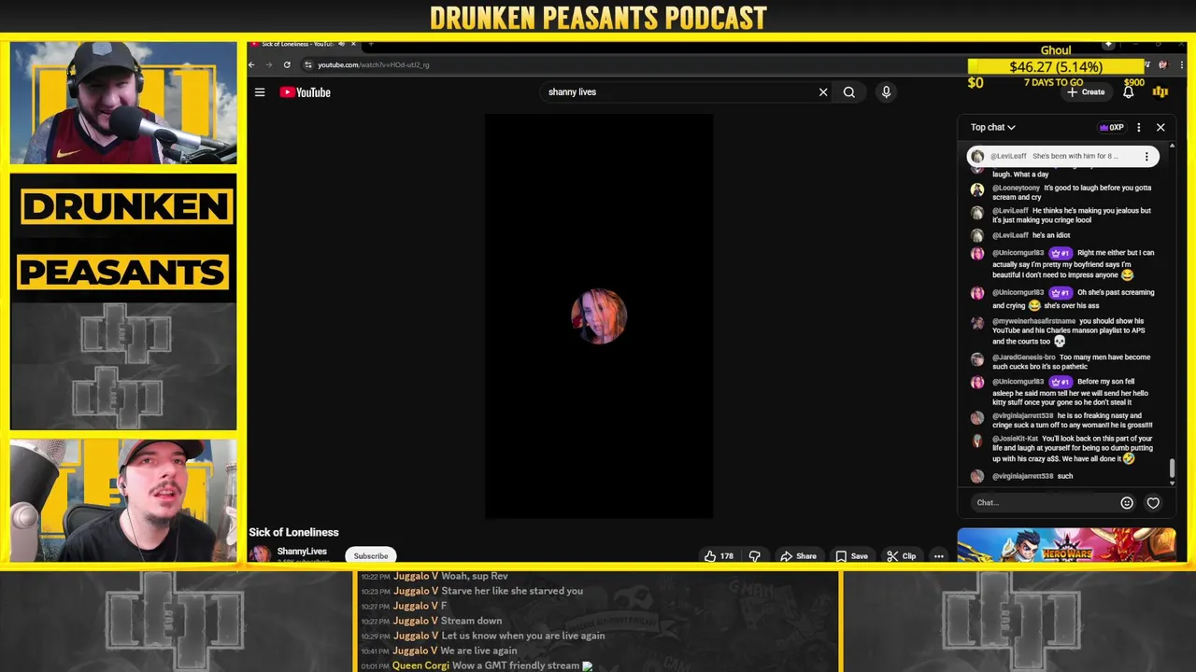Open pinned message options menu
1196x672 pixels.
tap(1146, 157)
